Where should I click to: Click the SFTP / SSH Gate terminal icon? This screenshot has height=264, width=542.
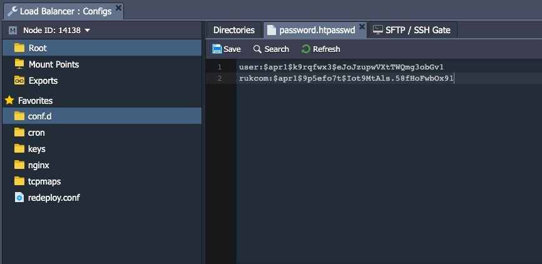click(377, 30)
